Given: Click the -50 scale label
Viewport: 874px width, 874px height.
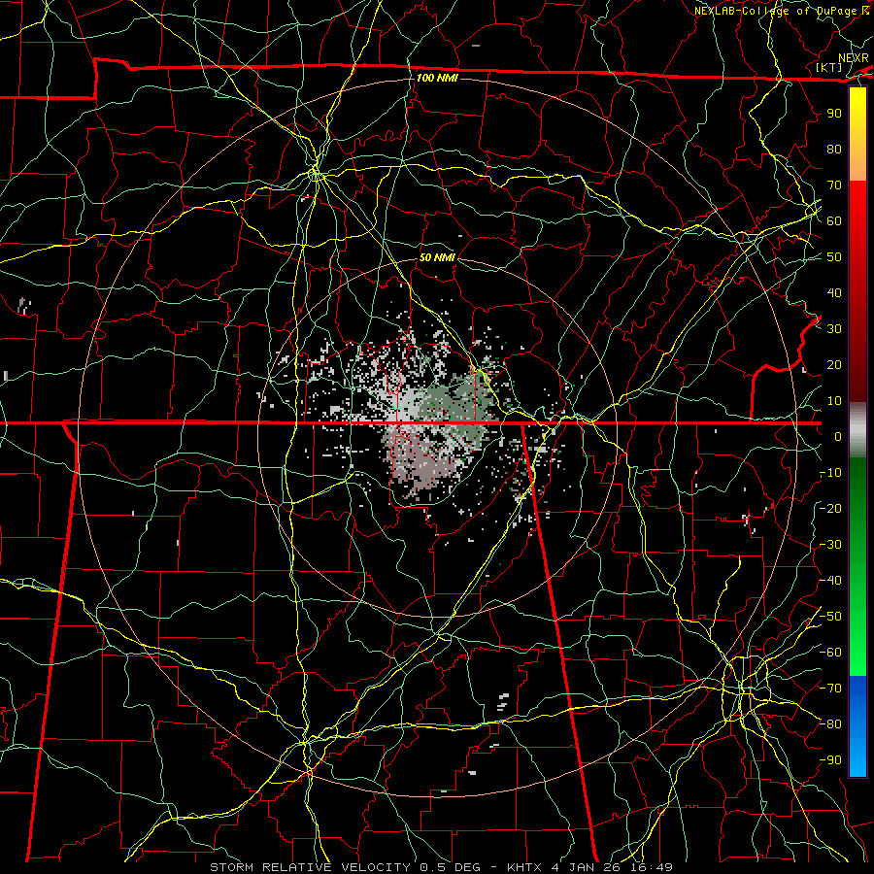Looking at the screenshot, I should coord(831,617).
